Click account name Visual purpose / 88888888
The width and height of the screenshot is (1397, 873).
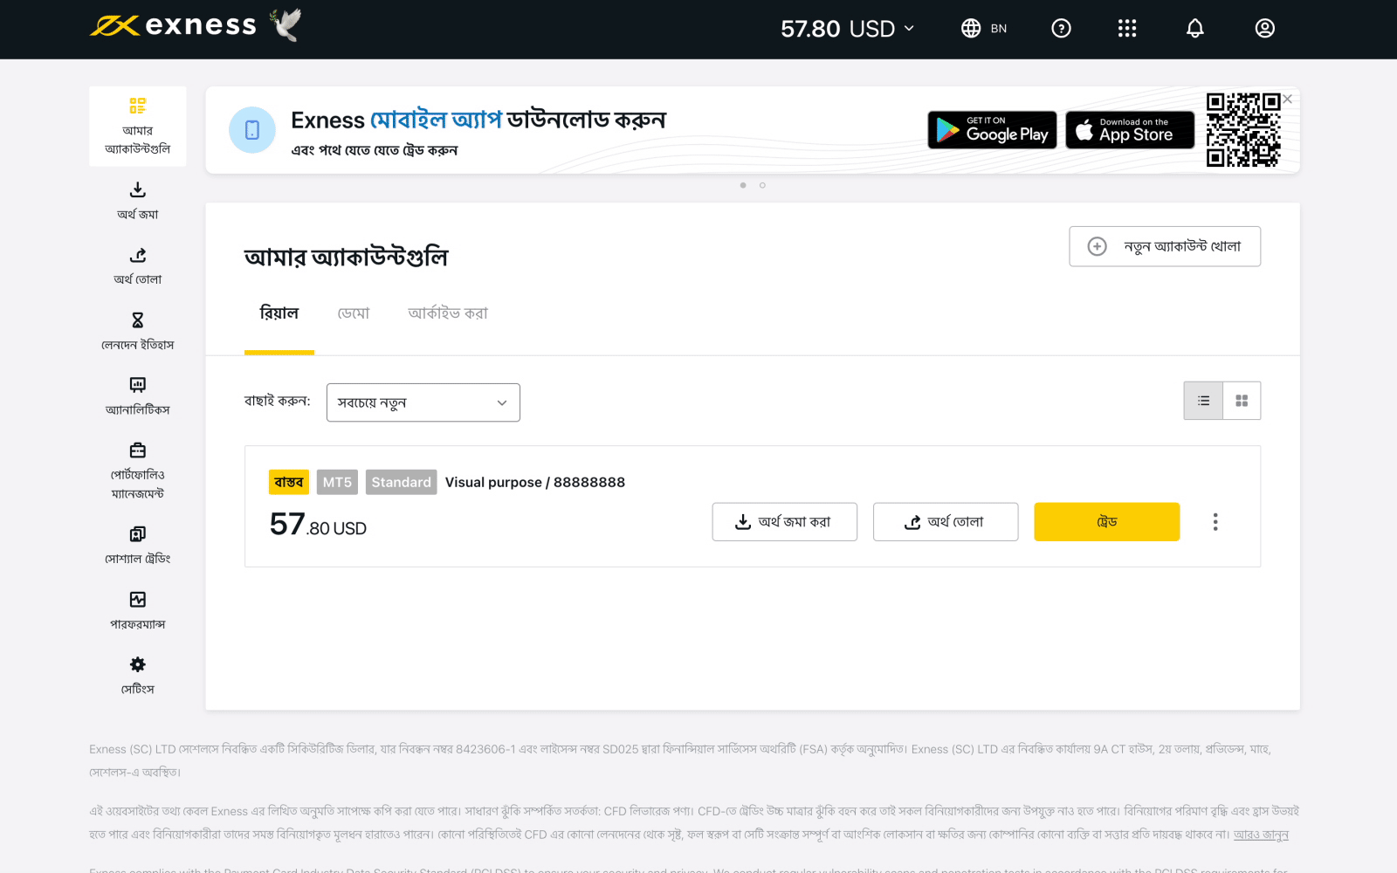tap(535, 482)
